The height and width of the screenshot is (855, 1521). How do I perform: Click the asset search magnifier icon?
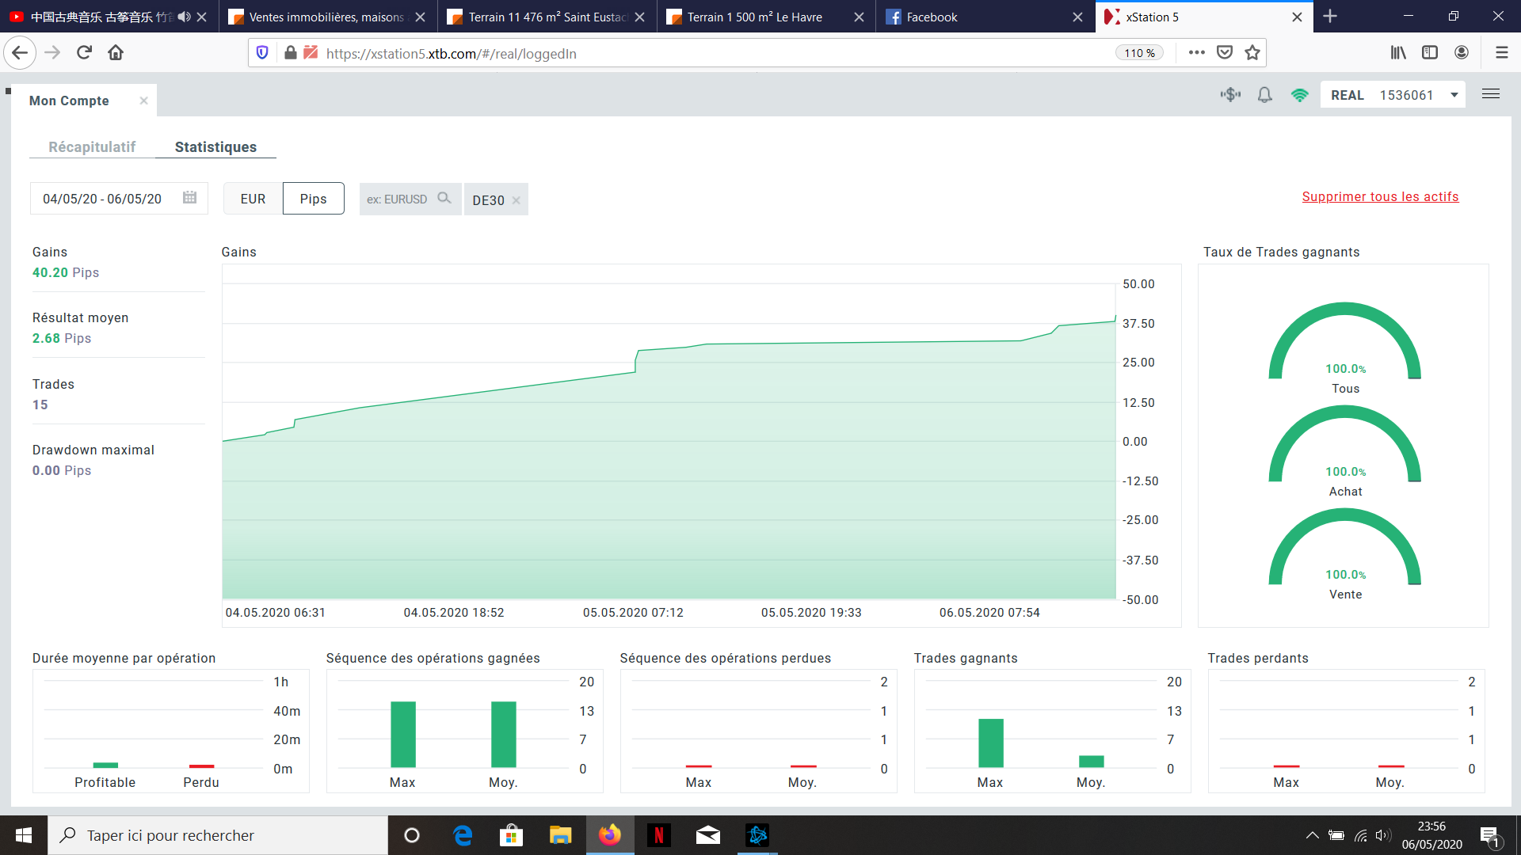tap(444, 198)
